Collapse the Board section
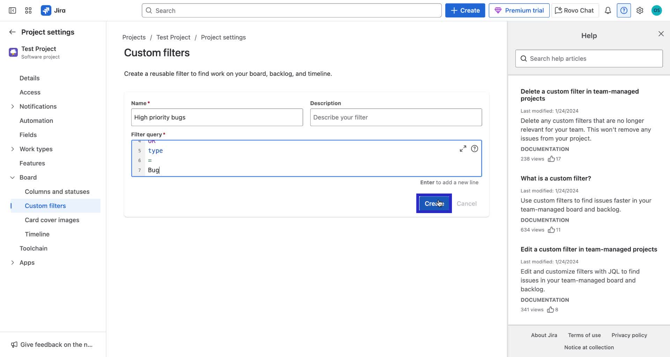This screenshot has height=357, width=670. click(13, 177)
